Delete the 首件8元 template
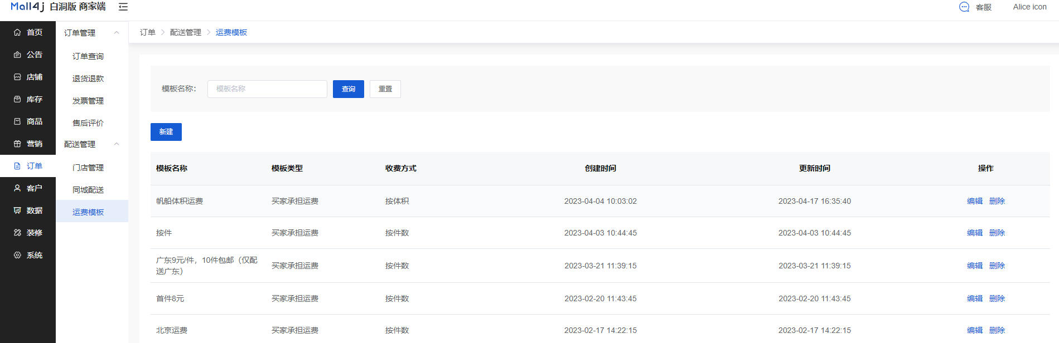 [997, 298]
